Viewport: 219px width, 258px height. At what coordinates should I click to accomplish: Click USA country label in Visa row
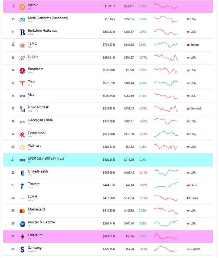click(x=193, y=96)
